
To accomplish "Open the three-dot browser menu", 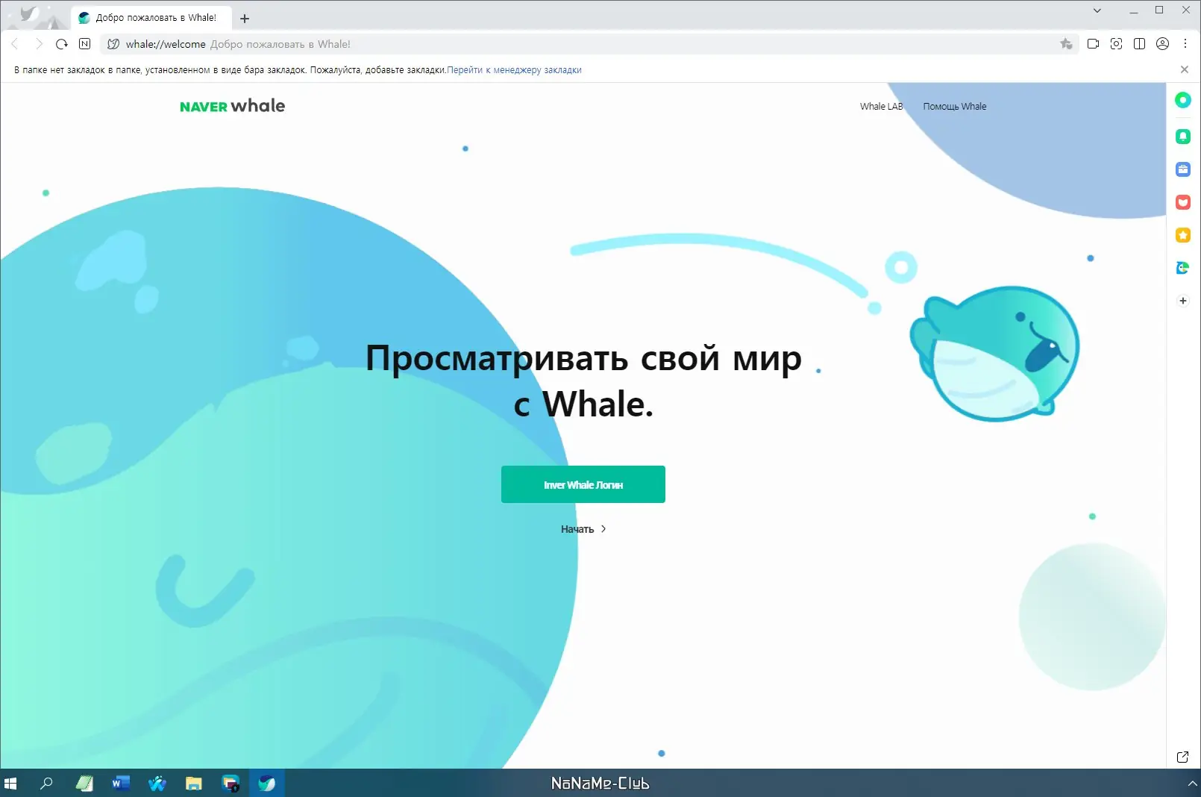I will 1186,44.
